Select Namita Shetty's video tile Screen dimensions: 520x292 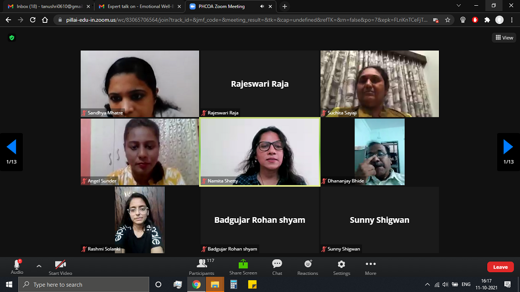tap(259, 152)
